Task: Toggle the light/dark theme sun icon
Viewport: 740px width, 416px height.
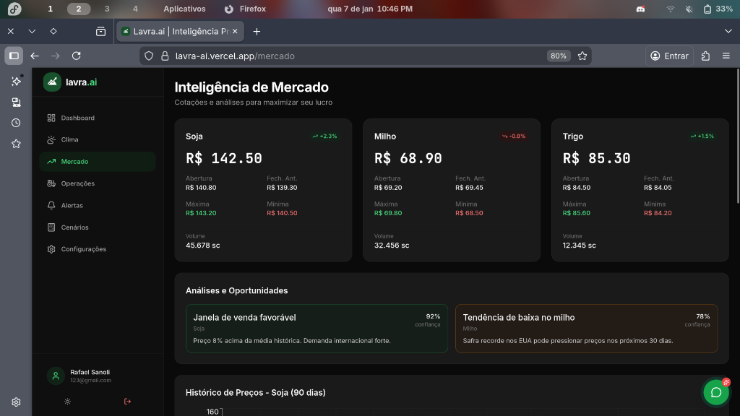Action: [67, 402]
